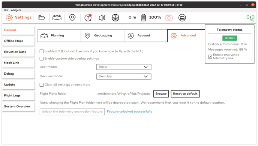Click the Flight Plans folder path text
This screenshot has width=258, height=146.
tap(123, 94)
